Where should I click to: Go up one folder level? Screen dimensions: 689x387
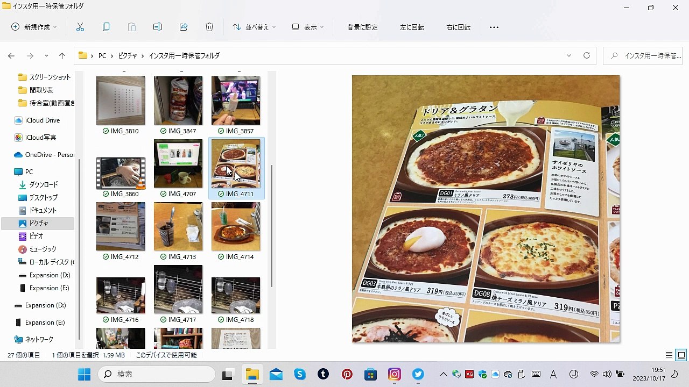tap(62, 55)
